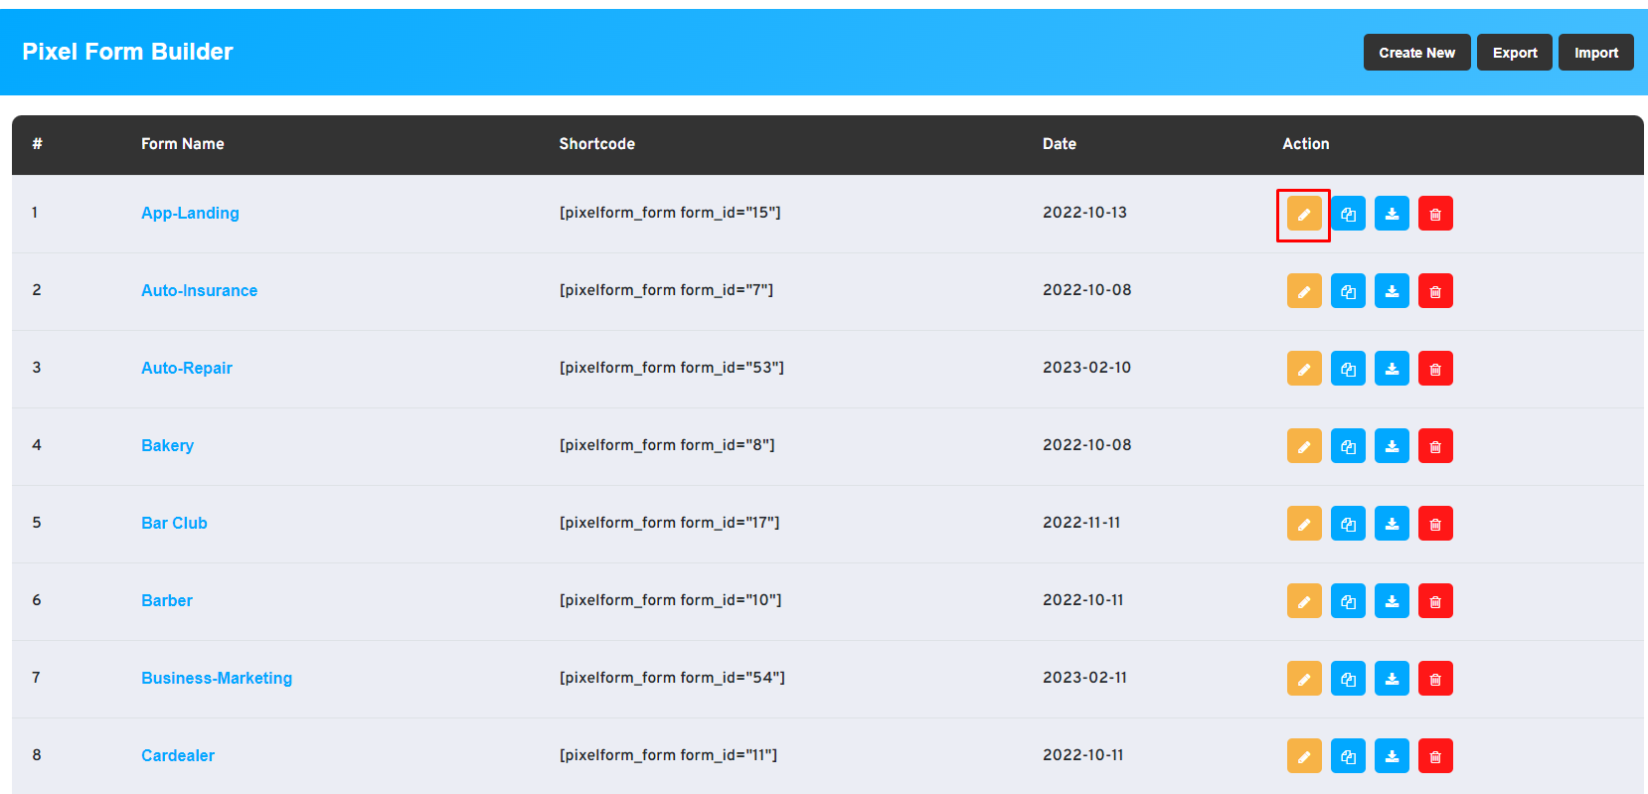Duplicate the Barber form
The width and height of the screenshot is (1648, 794).
click(x=1348, y=601)
